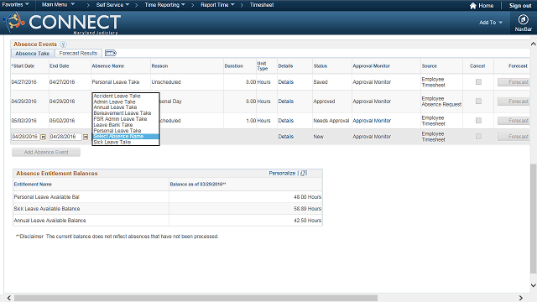Image resolution: width=537 pixels, height=302 pixels.
Task: Click Forecast button for 04/29/2016 row
Action: [514, 102]
